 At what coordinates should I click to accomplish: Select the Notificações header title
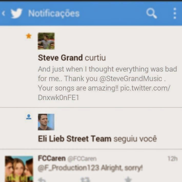coord(54,14)
